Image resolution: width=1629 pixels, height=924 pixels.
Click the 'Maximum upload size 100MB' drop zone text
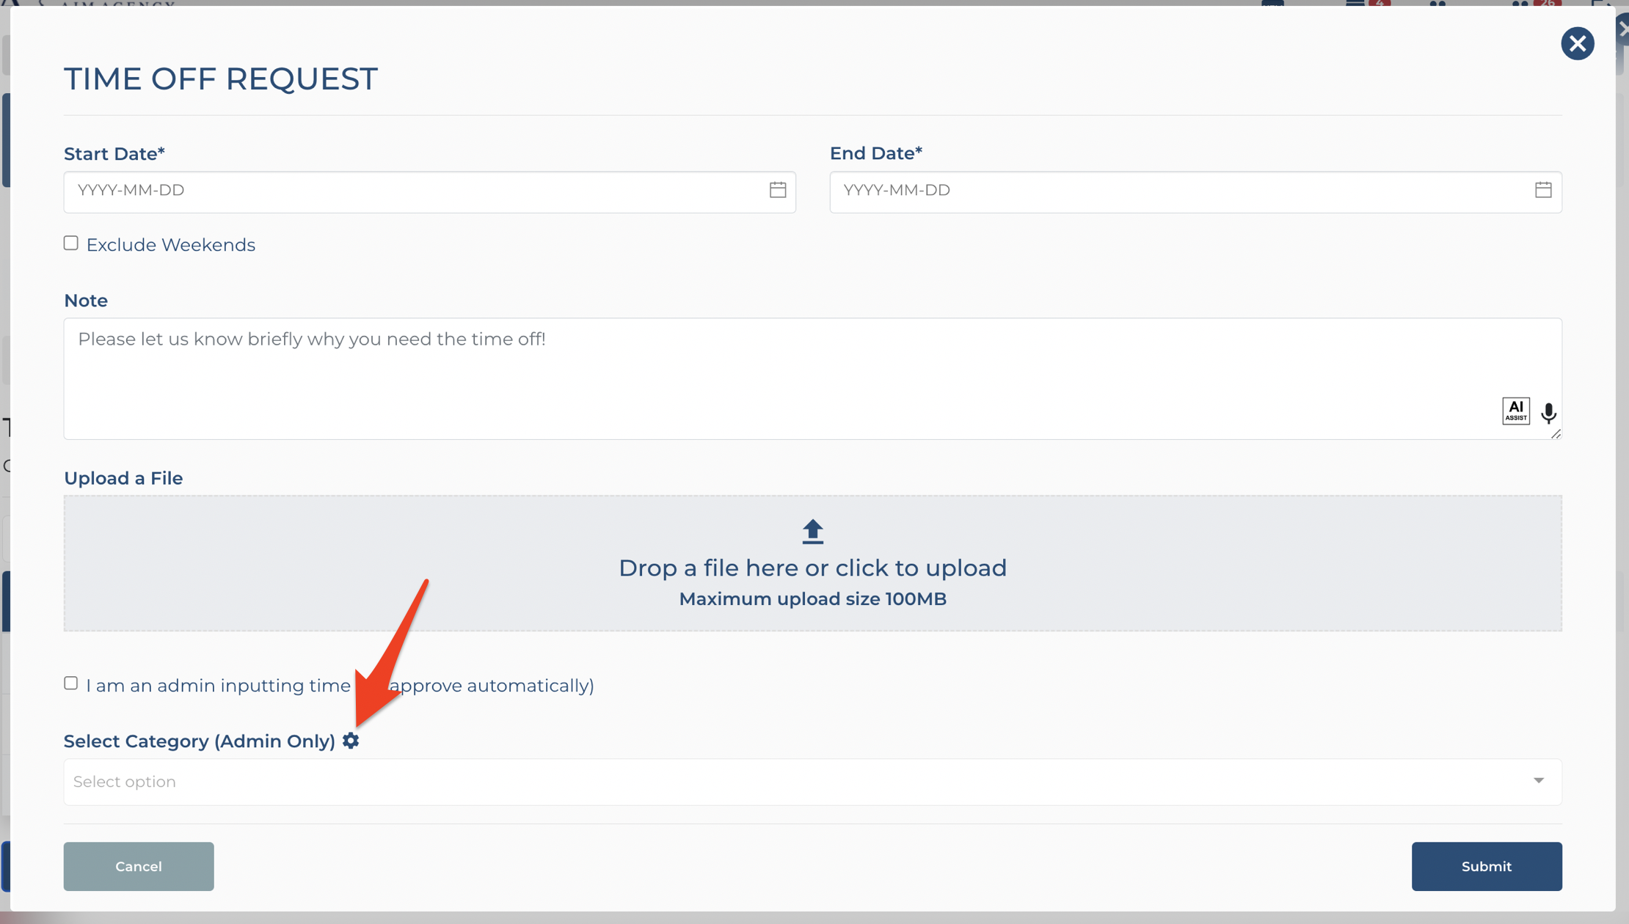(812, 599)
